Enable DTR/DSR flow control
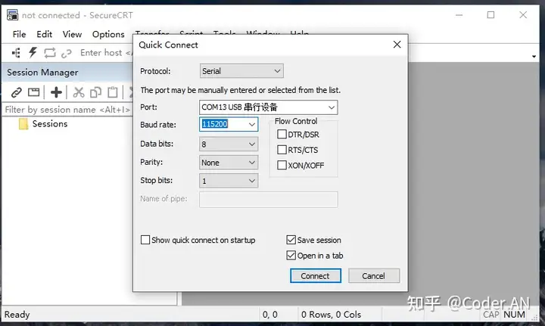This screenshot has height=326, width=545. click(x=282, y=134)
